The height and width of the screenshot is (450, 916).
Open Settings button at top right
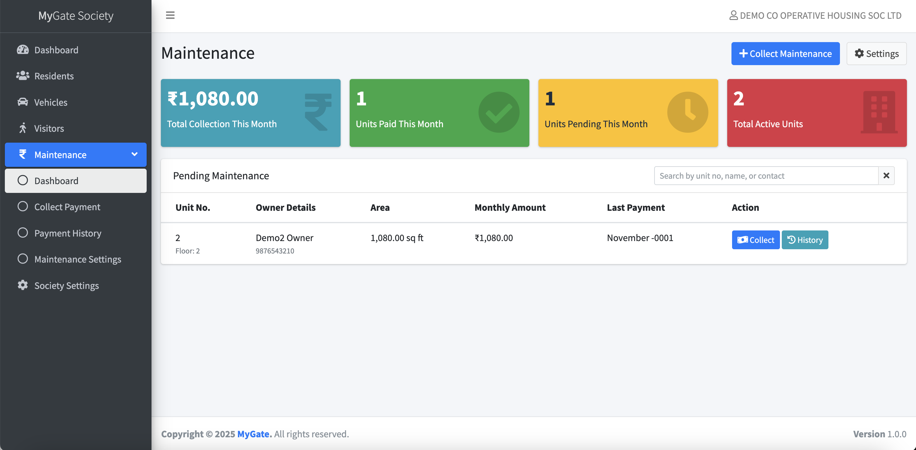tap(877, 53)
